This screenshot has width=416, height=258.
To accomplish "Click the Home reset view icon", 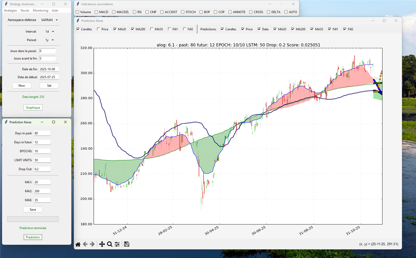I will (78, 244).
